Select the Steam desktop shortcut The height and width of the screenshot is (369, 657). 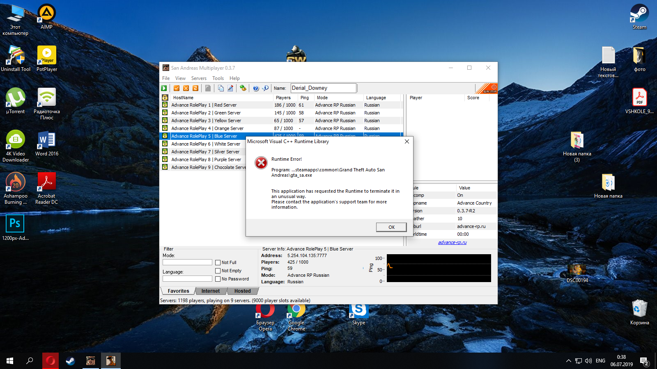[x=639, y=17]
